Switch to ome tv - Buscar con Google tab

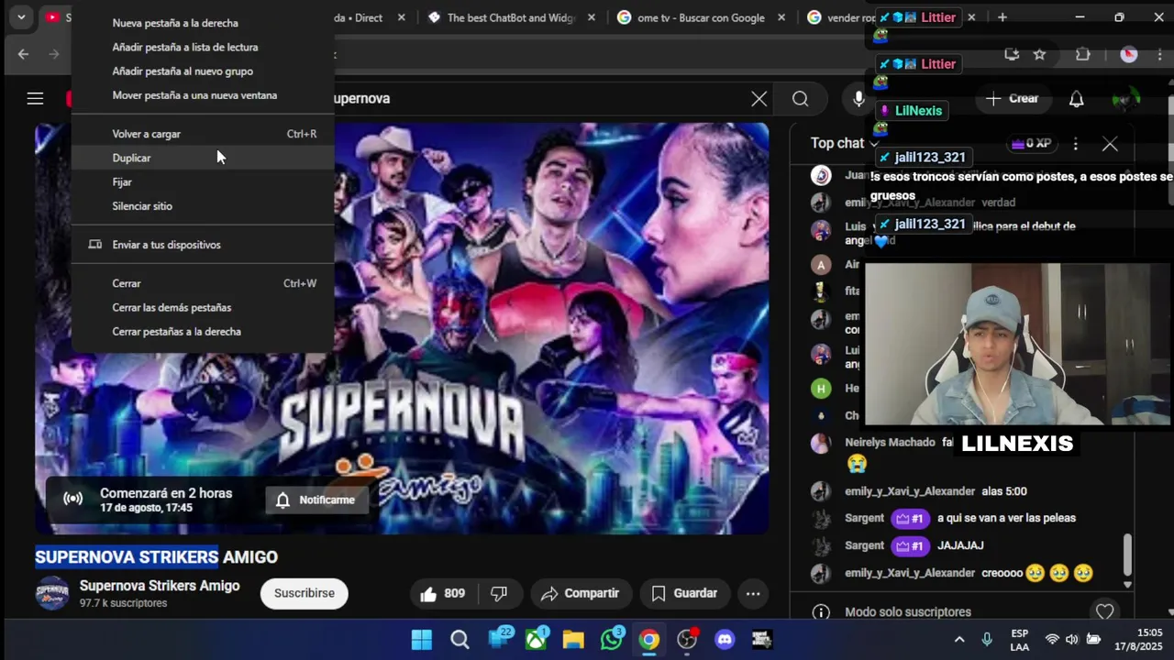point(702,17)
